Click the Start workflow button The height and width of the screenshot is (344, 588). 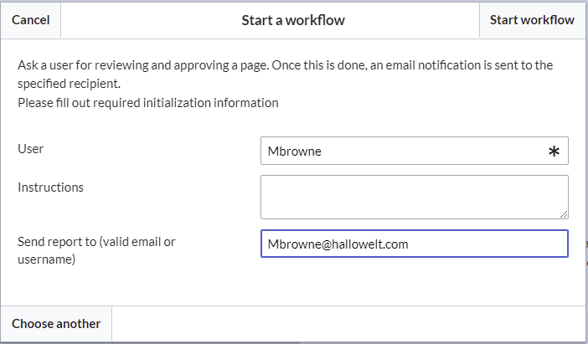(x=532, y=20)
